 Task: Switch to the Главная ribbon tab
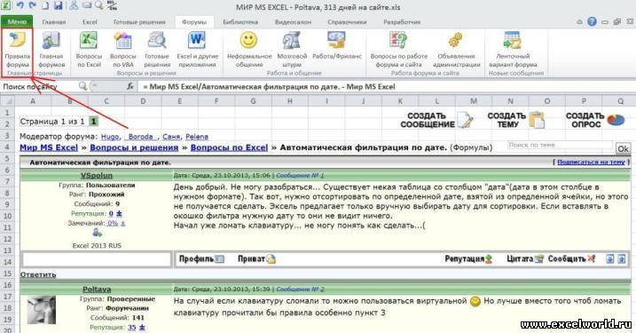(x=54, y=22)
